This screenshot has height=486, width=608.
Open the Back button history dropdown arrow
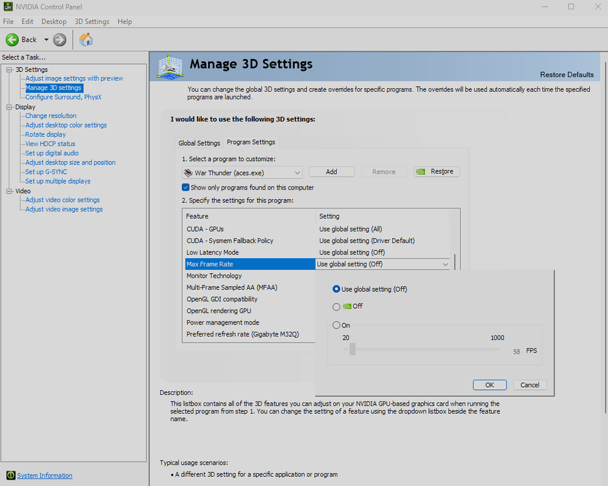pyautogui.click(x=46, y=40)
